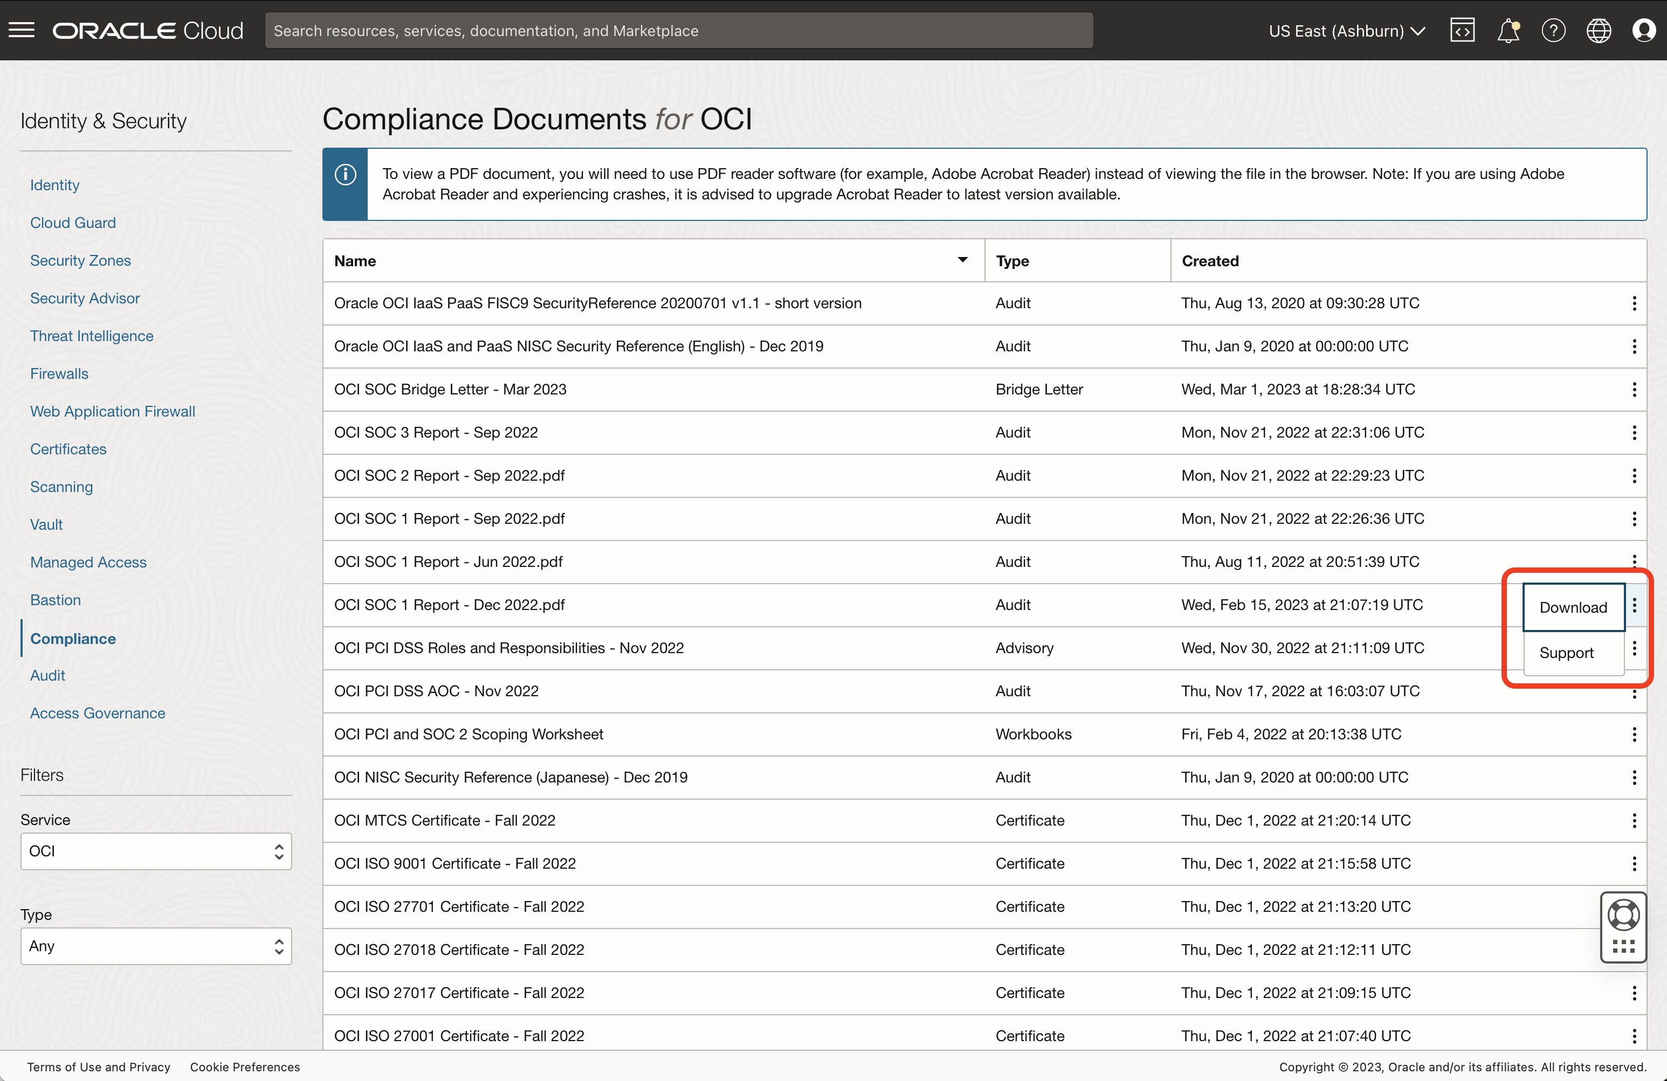The image size is (1667, 1081).
Task: Open the navigation hamburger menu
Action: (21, 30)
